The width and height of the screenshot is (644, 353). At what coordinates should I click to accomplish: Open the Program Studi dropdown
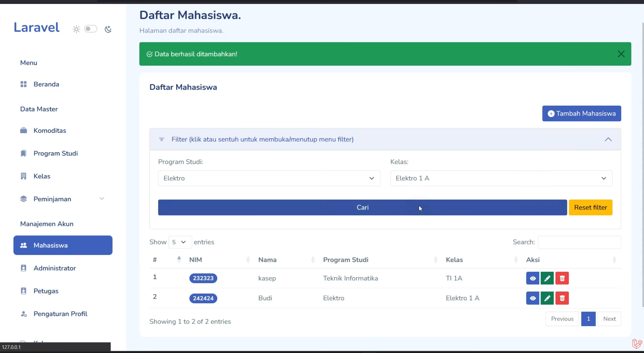pos(269,178)
